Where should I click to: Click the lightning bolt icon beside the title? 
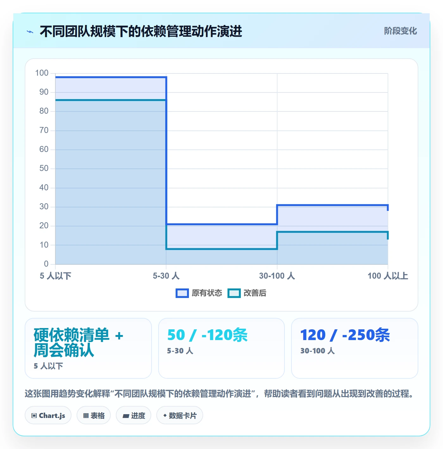pos(30,32)
